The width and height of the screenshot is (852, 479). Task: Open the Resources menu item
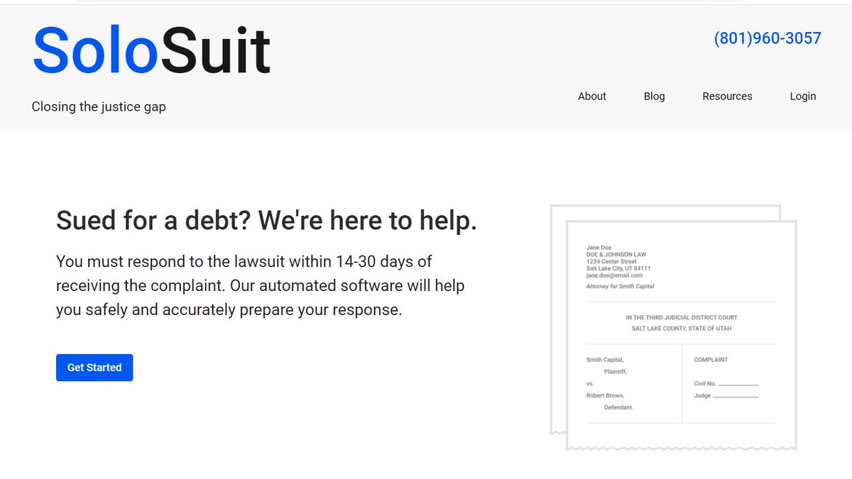[727, 96]
